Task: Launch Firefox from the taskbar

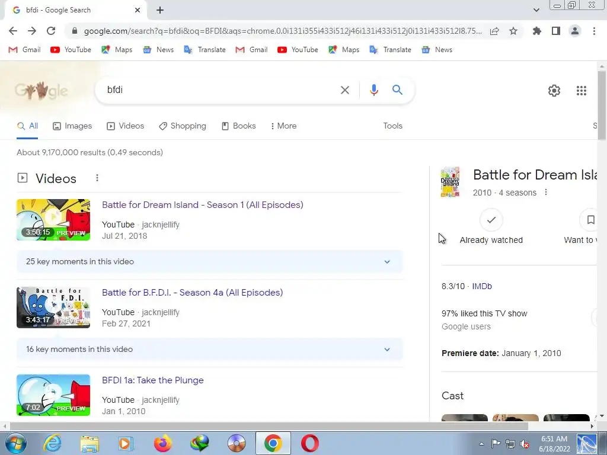Action: (162, 443)
